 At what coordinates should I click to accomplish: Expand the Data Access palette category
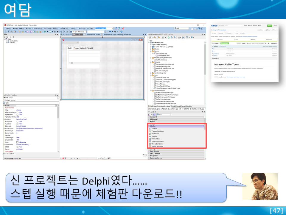point(149,151)
